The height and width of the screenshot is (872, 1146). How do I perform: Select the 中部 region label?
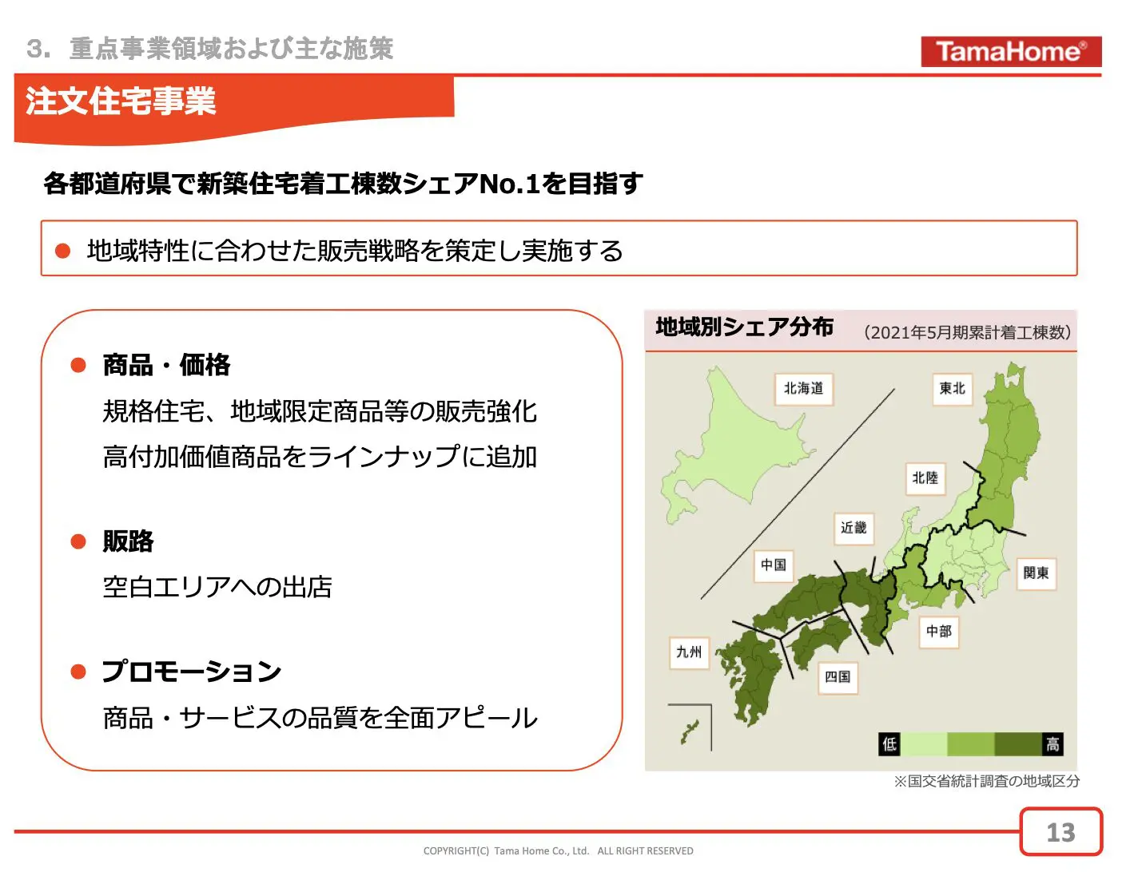[x=938, y=632]
